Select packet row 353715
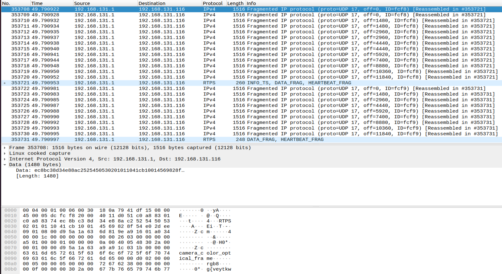 251,49
